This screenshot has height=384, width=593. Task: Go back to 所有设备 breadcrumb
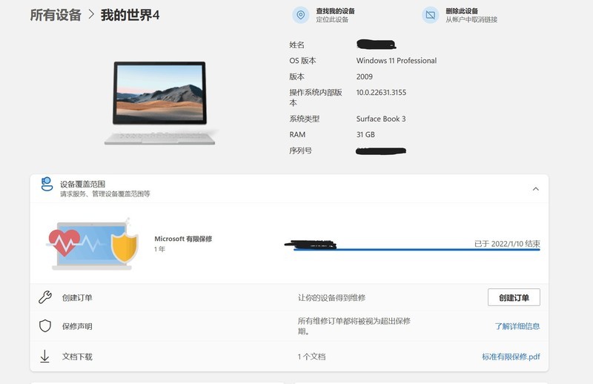tap(56, 15)
